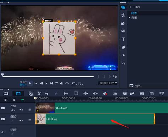Viewport: 168px width, 137px height.
Task: Select the Roll tool with double arrow
Action: point(85,94)
